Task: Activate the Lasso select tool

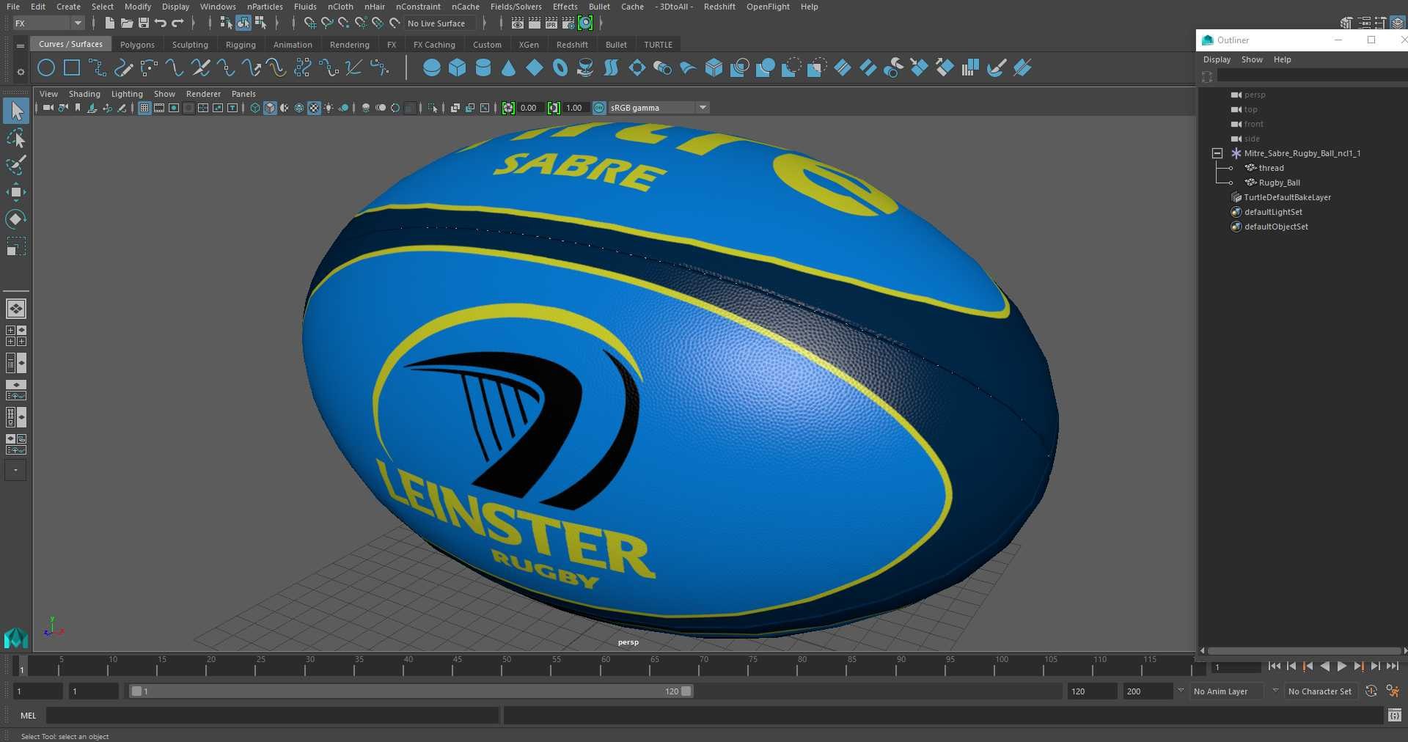Action: (x=16, y=138)
